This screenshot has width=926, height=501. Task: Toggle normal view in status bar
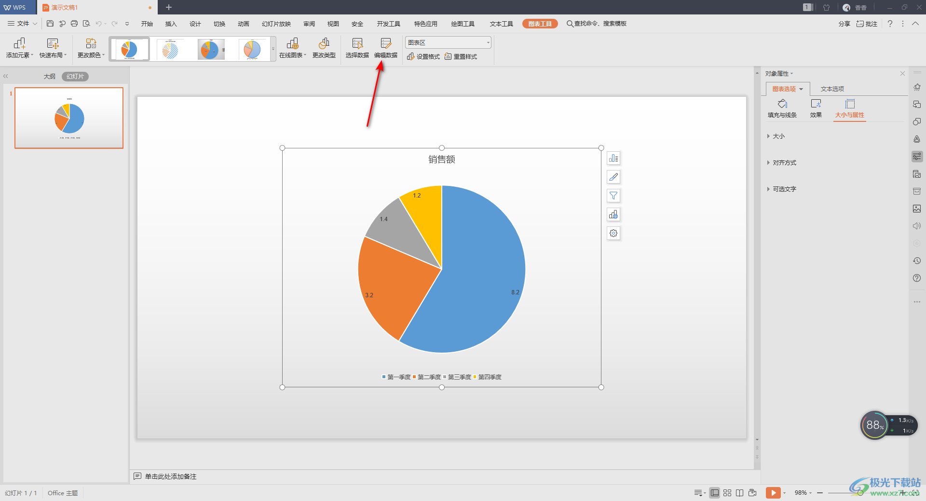pyautogui.click(x=715, y=493)
